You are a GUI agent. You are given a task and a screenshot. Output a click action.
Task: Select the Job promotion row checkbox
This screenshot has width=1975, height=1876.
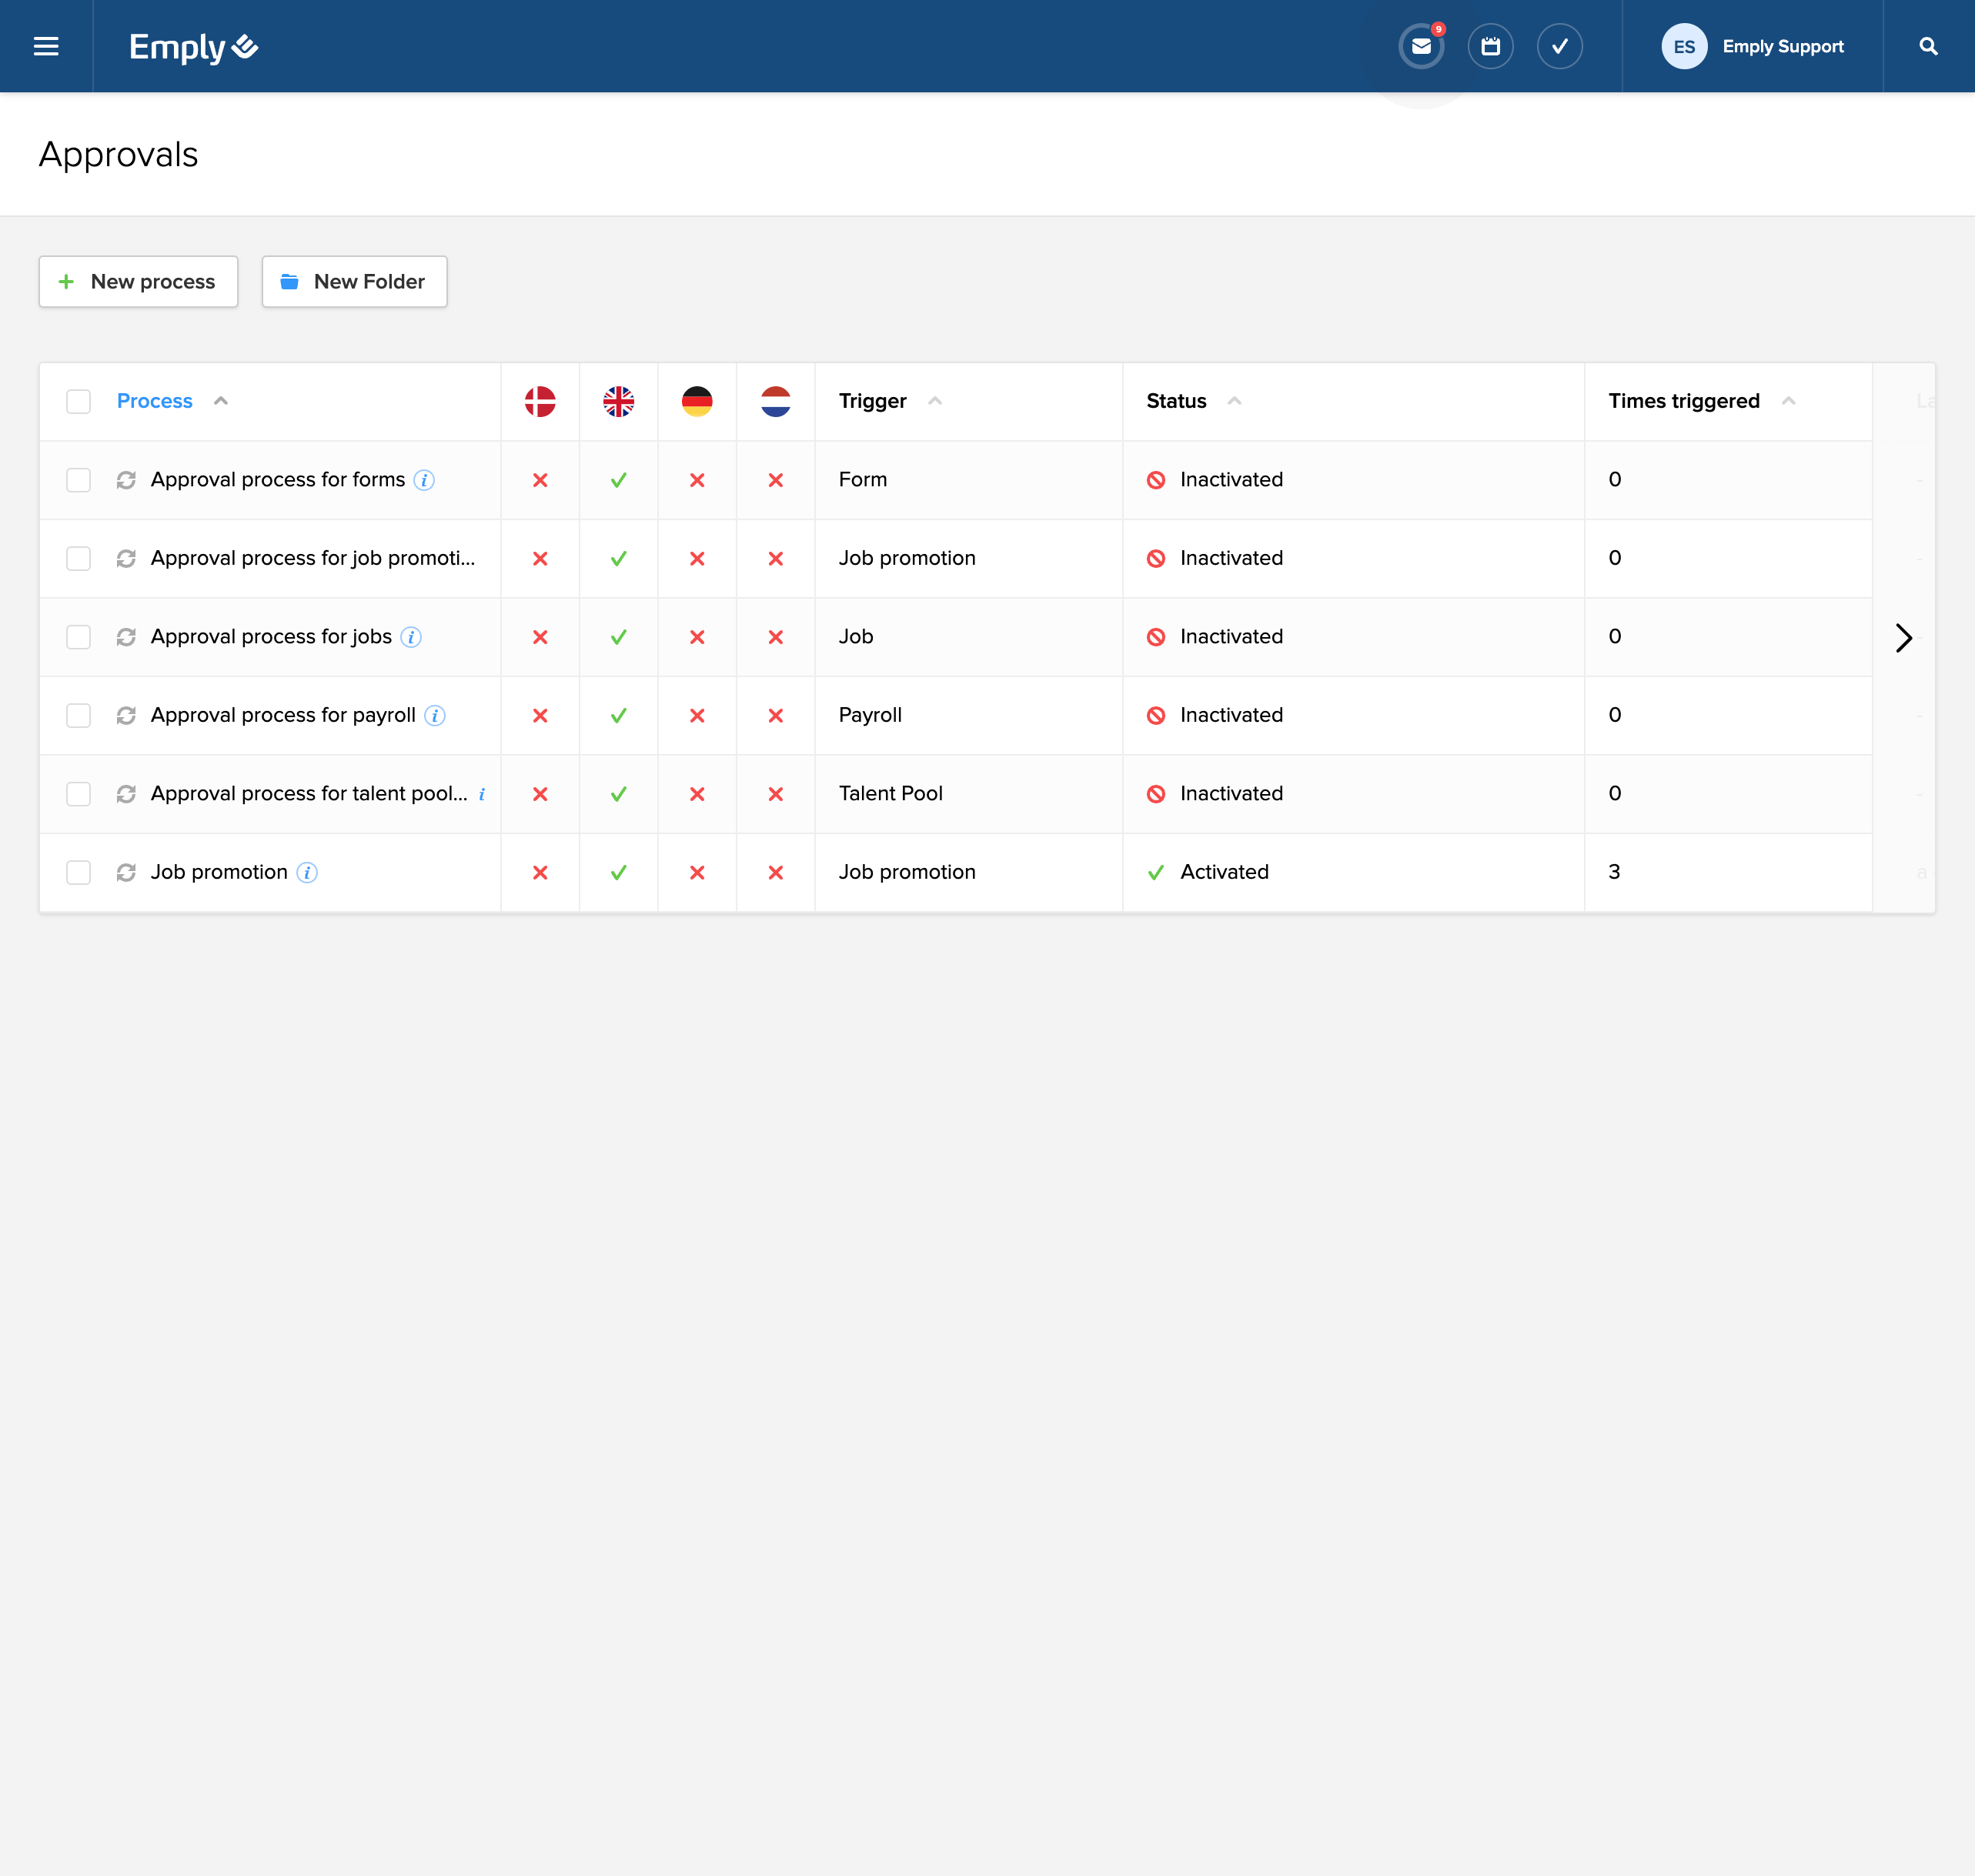tap(78, 872)
